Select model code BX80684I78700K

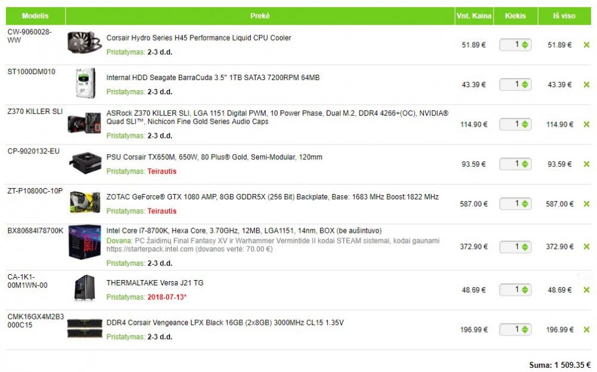(35, 230)
